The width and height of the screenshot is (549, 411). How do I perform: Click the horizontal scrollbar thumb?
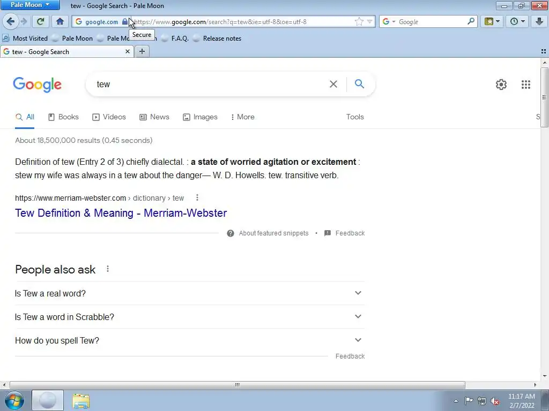tap(237, 385)
